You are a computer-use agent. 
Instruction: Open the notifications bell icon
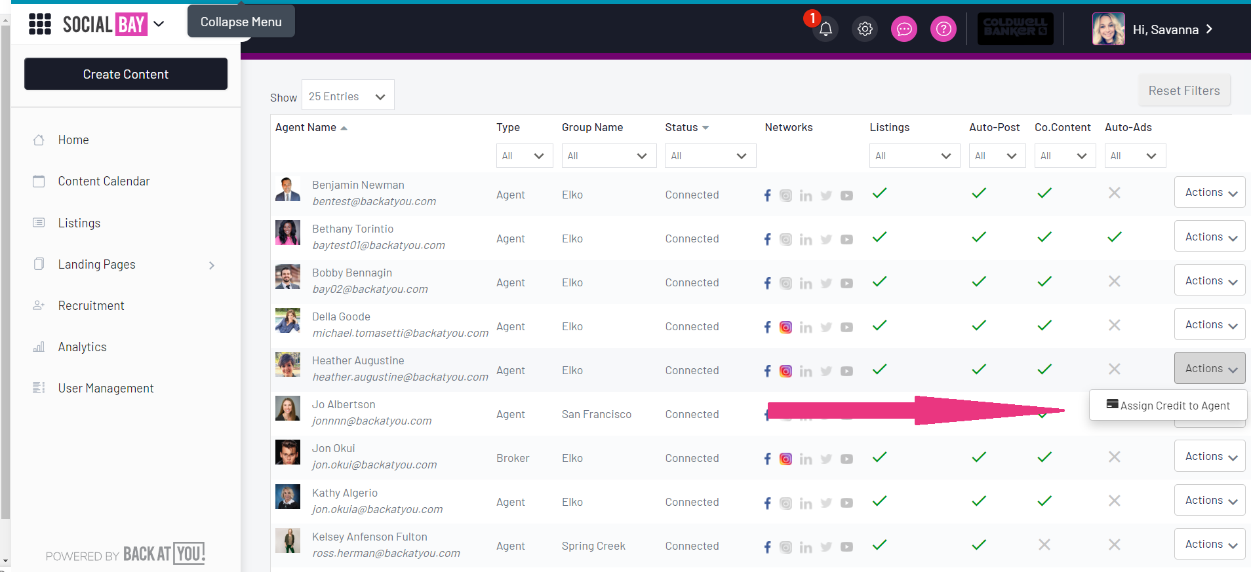tap(825, 29)
